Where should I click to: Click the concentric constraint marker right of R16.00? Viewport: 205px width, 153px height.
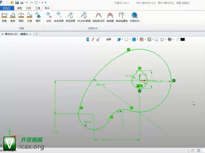click(x=174, y=81)
